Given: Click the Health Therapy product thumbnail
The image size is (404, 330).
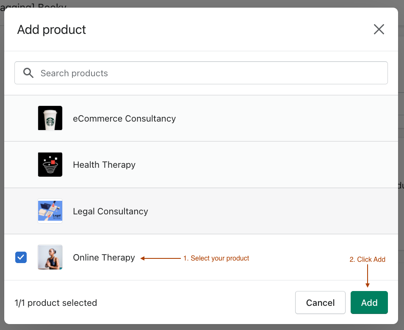Looking at the screenshot, I should (x=50, y=164).
